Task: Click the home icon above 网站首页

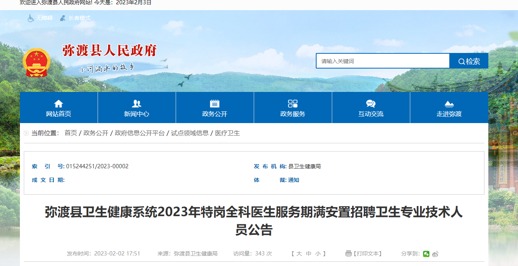Action: (x=59, y=104)
